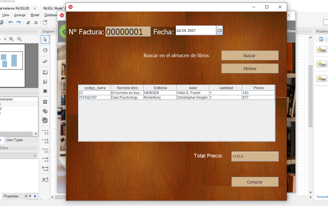The height and width of the screenshot is (206, 328).
Task: Select the new view tool
Action: coord(45,111)
